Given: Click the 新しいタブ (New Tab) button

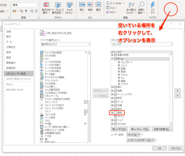Looking at the screenshot, I should pyautogui.click(x=119, y=129).
